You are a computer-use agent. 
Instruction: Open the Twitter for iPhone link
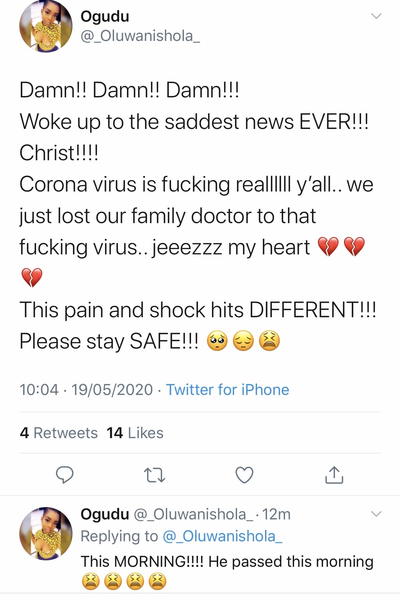coord(227,389)
